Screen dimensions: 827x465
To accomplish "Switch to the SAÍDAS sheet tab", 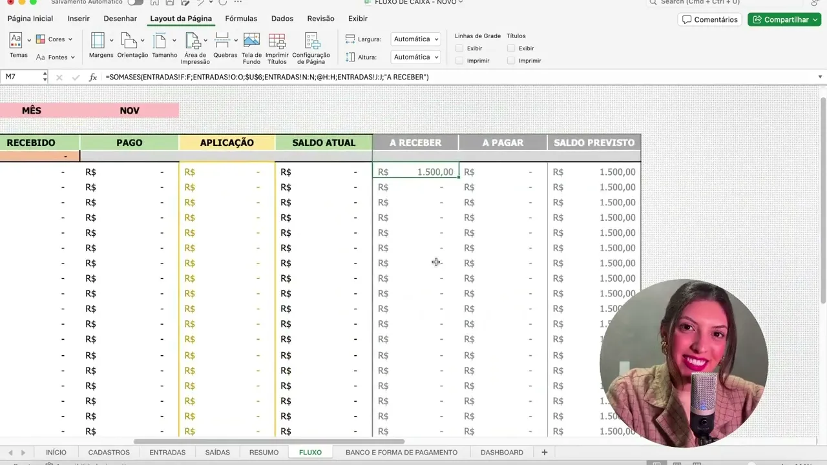I will pyautogui.click(x=218, y=452).
